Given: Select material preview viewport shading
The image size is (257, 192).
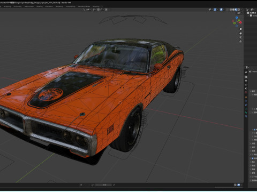Looking at the screenshot, I should coord(236,10).
